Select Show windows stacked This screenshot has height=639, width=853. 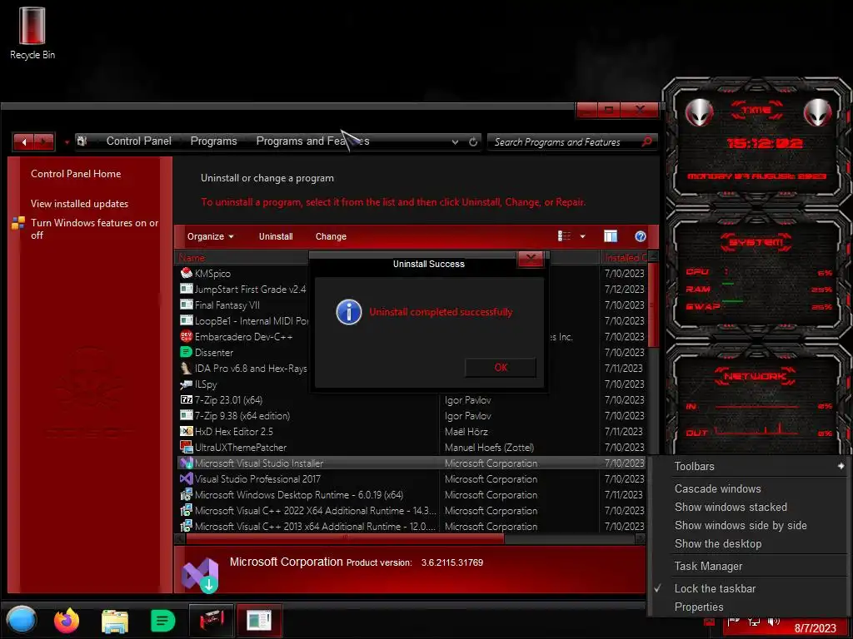pyautogui.click(x=730, y=507)
